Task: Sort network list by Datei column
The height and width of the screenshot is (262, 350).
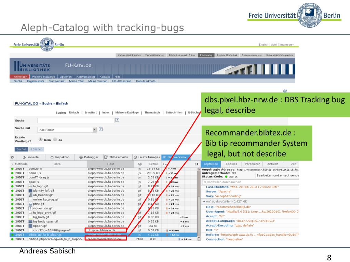Action: [x=57, y=164]
